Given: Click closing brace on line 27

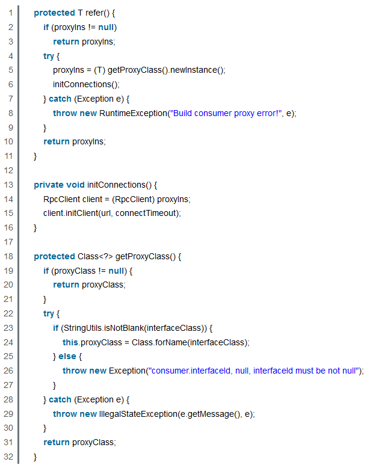Looking at the screenshot, I should click(54, 386).
